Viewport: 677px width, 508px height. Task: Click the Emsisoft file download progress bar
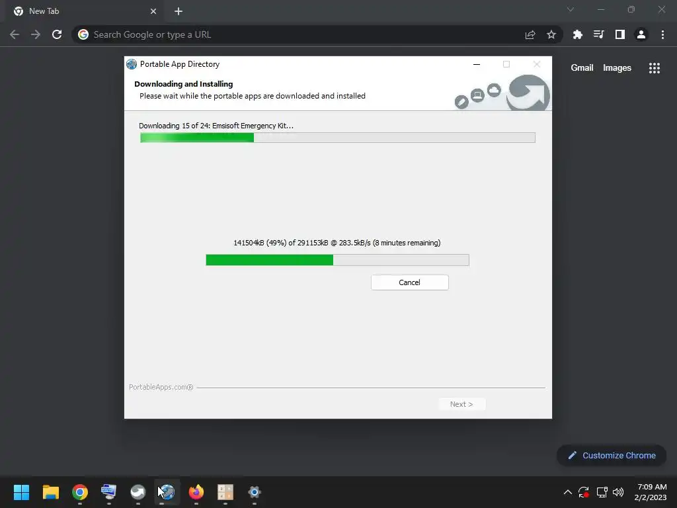pos(337,260)
